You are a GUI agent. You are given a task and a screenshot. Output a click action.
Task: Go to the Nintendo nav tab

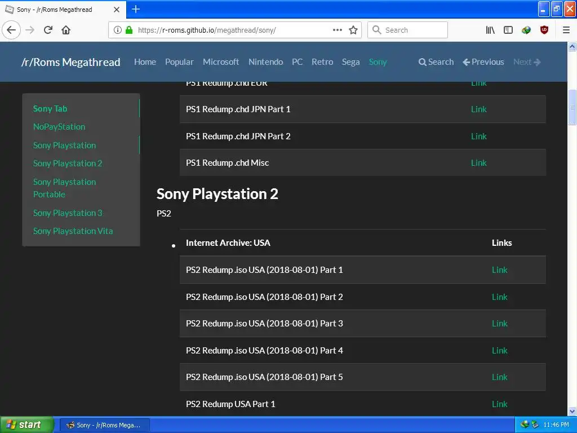[266, 62]
